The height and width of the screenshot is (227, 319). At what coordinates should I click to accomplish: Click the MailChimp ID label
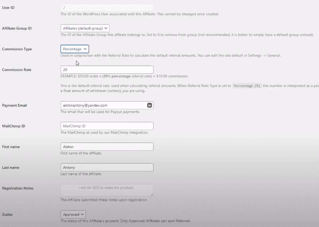click(x=14, y=127)
